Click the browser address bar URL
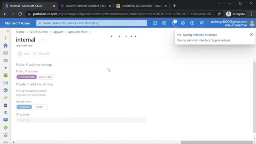 (x=123, y=14)
